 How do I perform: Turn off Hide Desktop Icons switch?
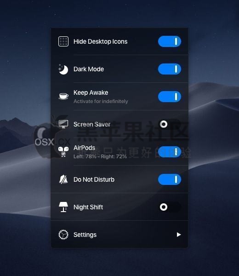tap(170, 41)
